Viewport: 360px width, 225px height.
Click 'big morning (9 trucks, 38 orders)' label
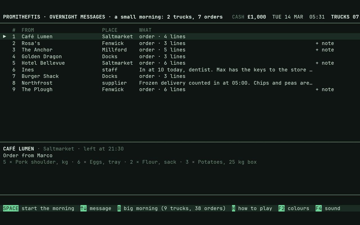[175, 208]
